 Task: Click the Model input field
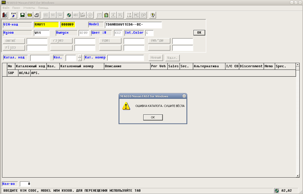[133, 25]
